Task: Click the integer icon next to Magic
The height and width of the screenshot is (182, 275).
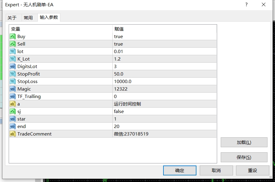Action: [x=13, y=89]
